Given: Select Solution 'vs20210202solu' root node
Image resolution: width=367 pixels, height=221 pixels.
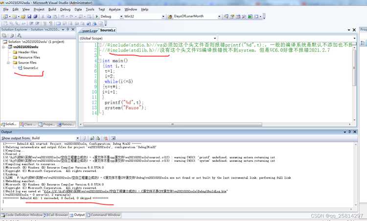Looking at the screenshot, I should click(x=36, y=42).
